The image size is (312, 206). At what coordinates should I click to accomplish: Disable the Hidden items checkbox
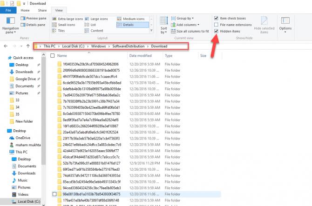[216, 31]
